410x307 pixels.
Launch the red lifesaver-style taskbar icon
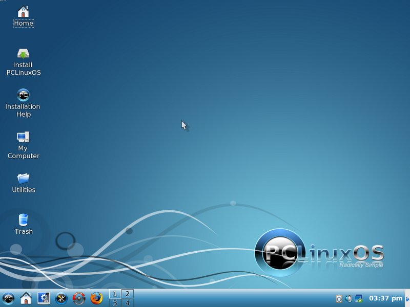click(78, 298)
